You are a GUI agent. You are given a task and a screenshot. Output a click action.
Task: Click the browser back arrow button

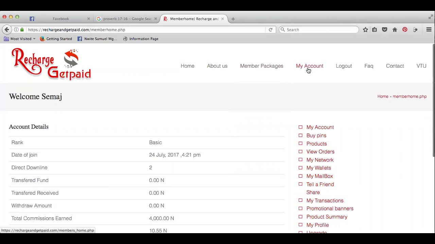pos(7,29)
